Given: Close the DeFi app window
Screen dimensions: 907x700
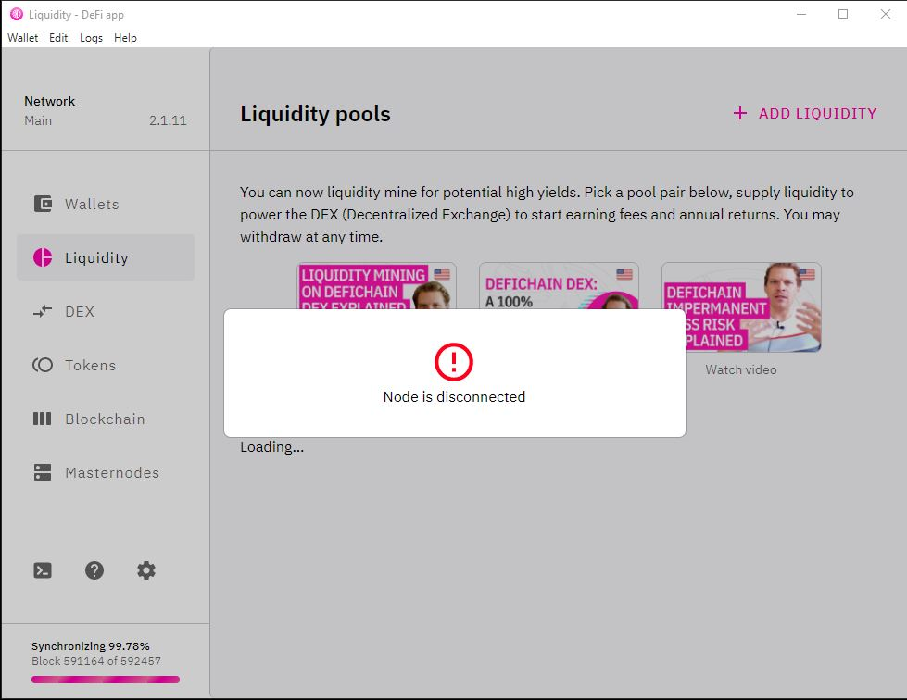Looking at the screenshot, I should (x=886, y=14).
